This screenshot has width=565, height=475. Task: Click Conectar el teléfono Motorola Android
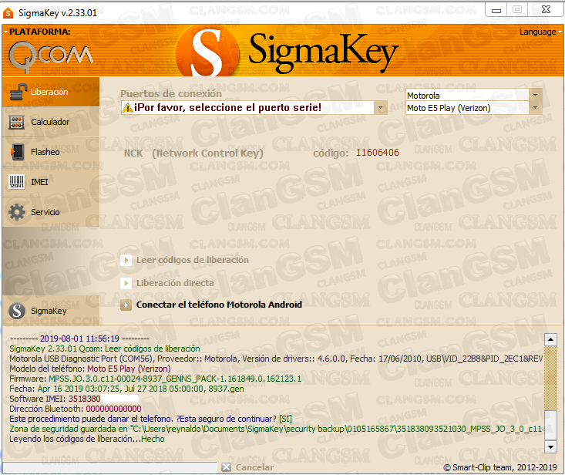[x=219, y=305]
